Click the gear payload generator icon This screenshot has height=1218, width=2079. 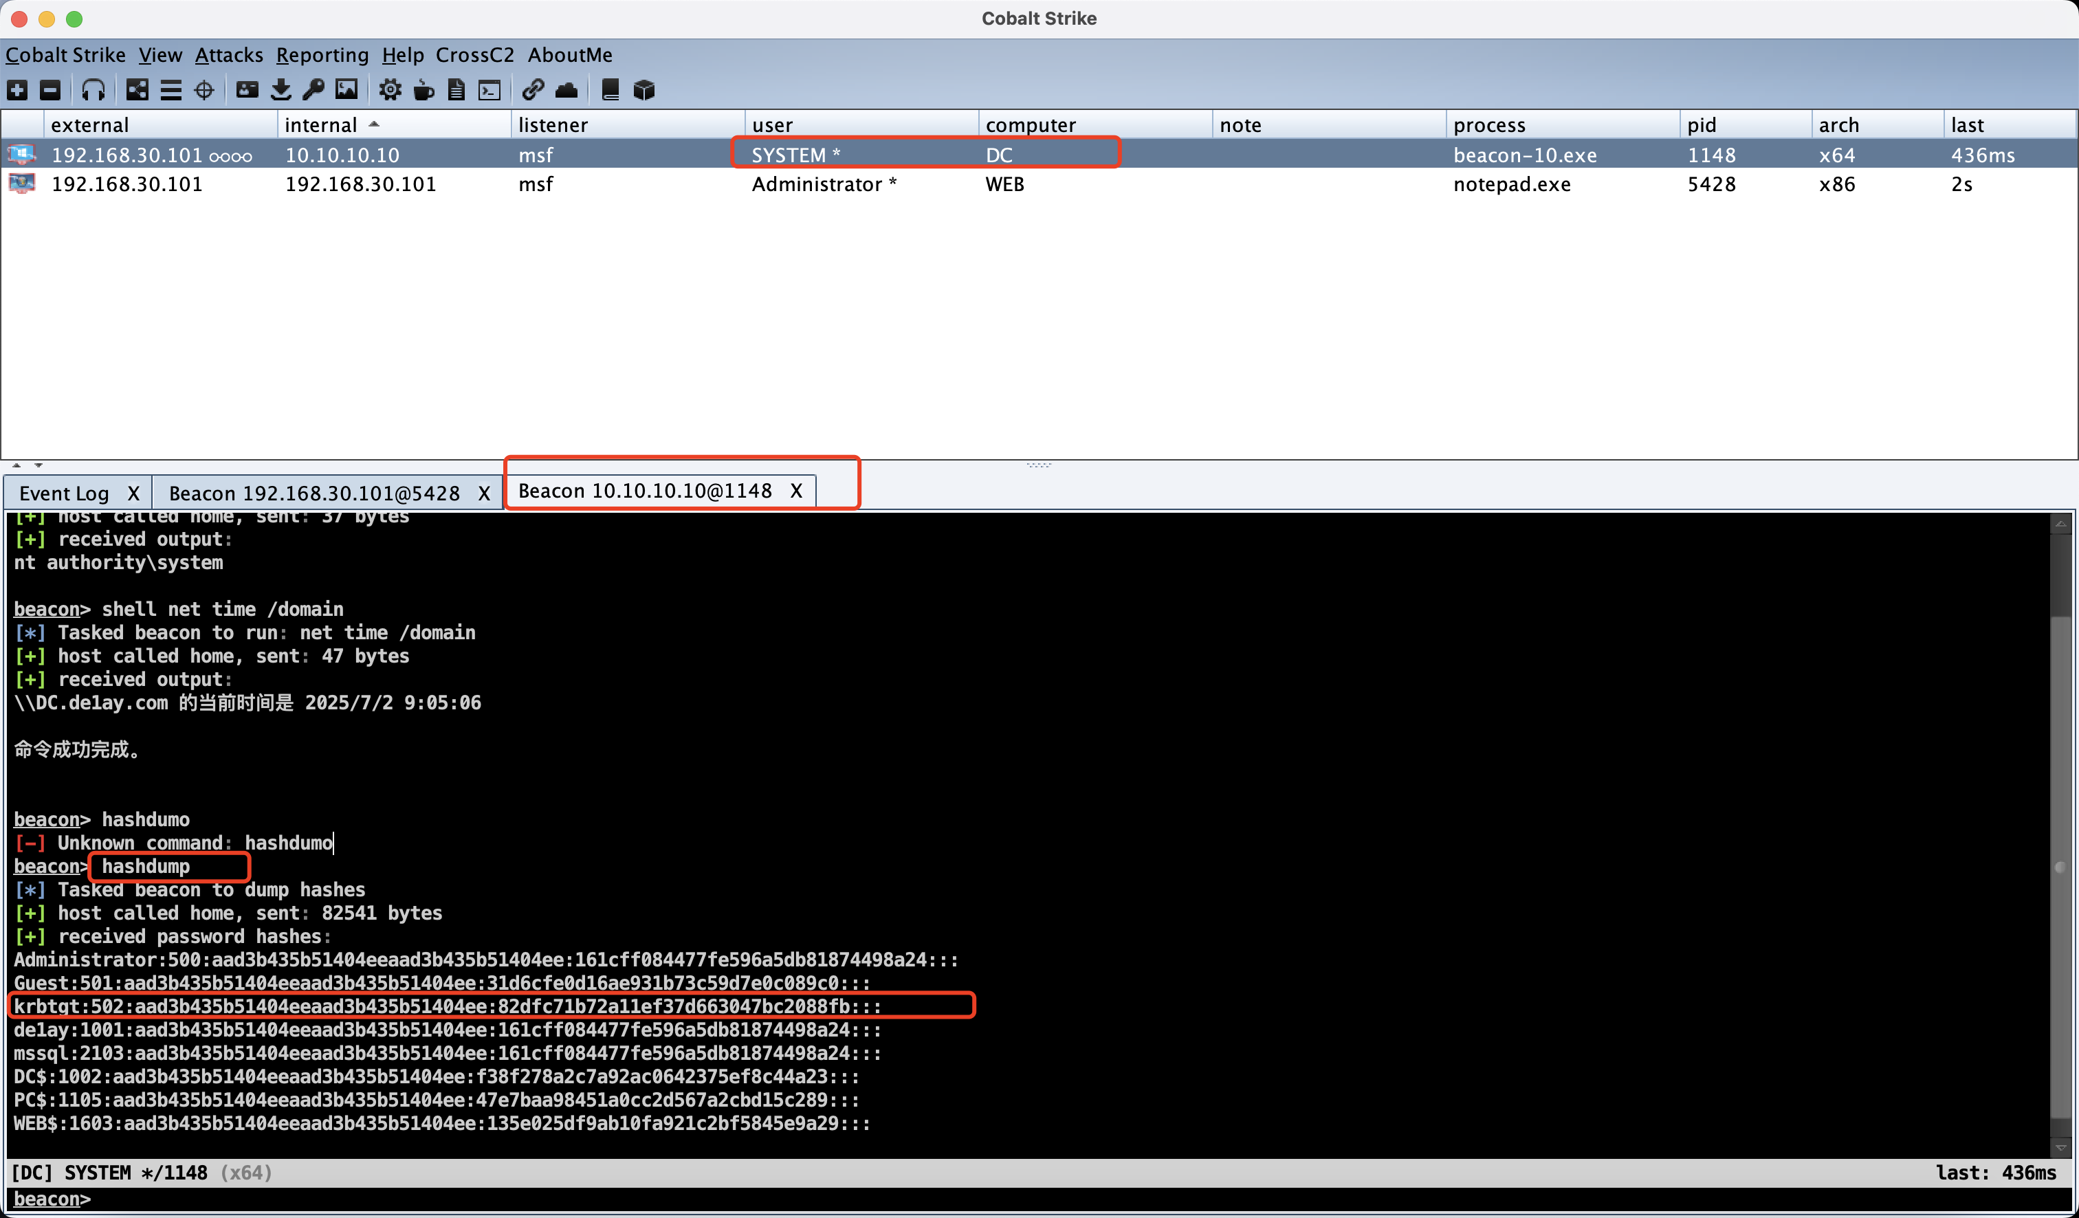[x=390, y=90]
